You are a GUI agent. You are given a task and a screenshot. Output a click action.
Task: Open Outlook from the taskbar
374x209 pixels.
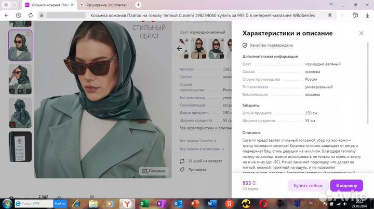pyautogui.click(x=178, y=204)
